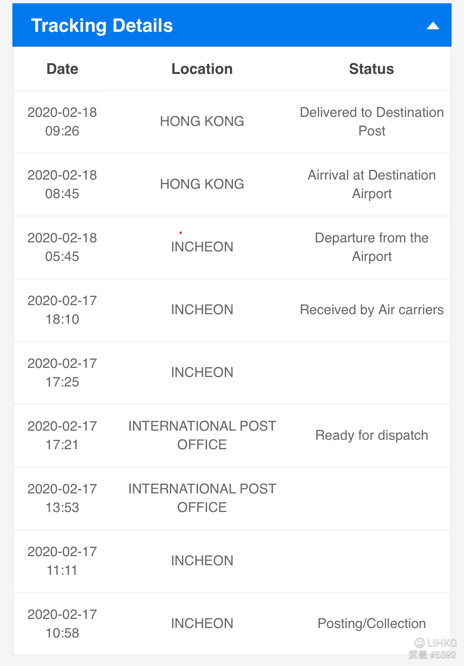Select the Status column header

coord(372,69)
